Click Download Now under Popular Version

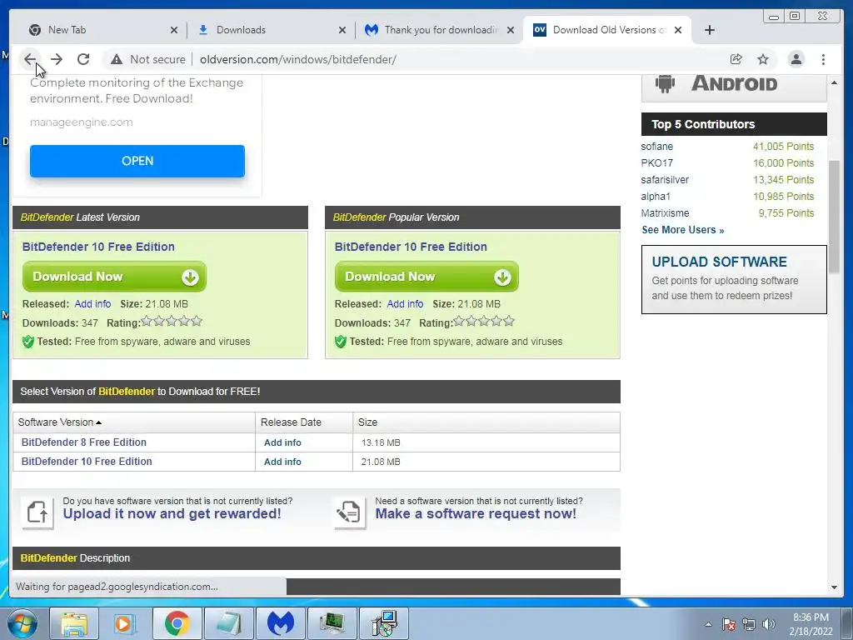pyautogui.click(x=426, y=277)
